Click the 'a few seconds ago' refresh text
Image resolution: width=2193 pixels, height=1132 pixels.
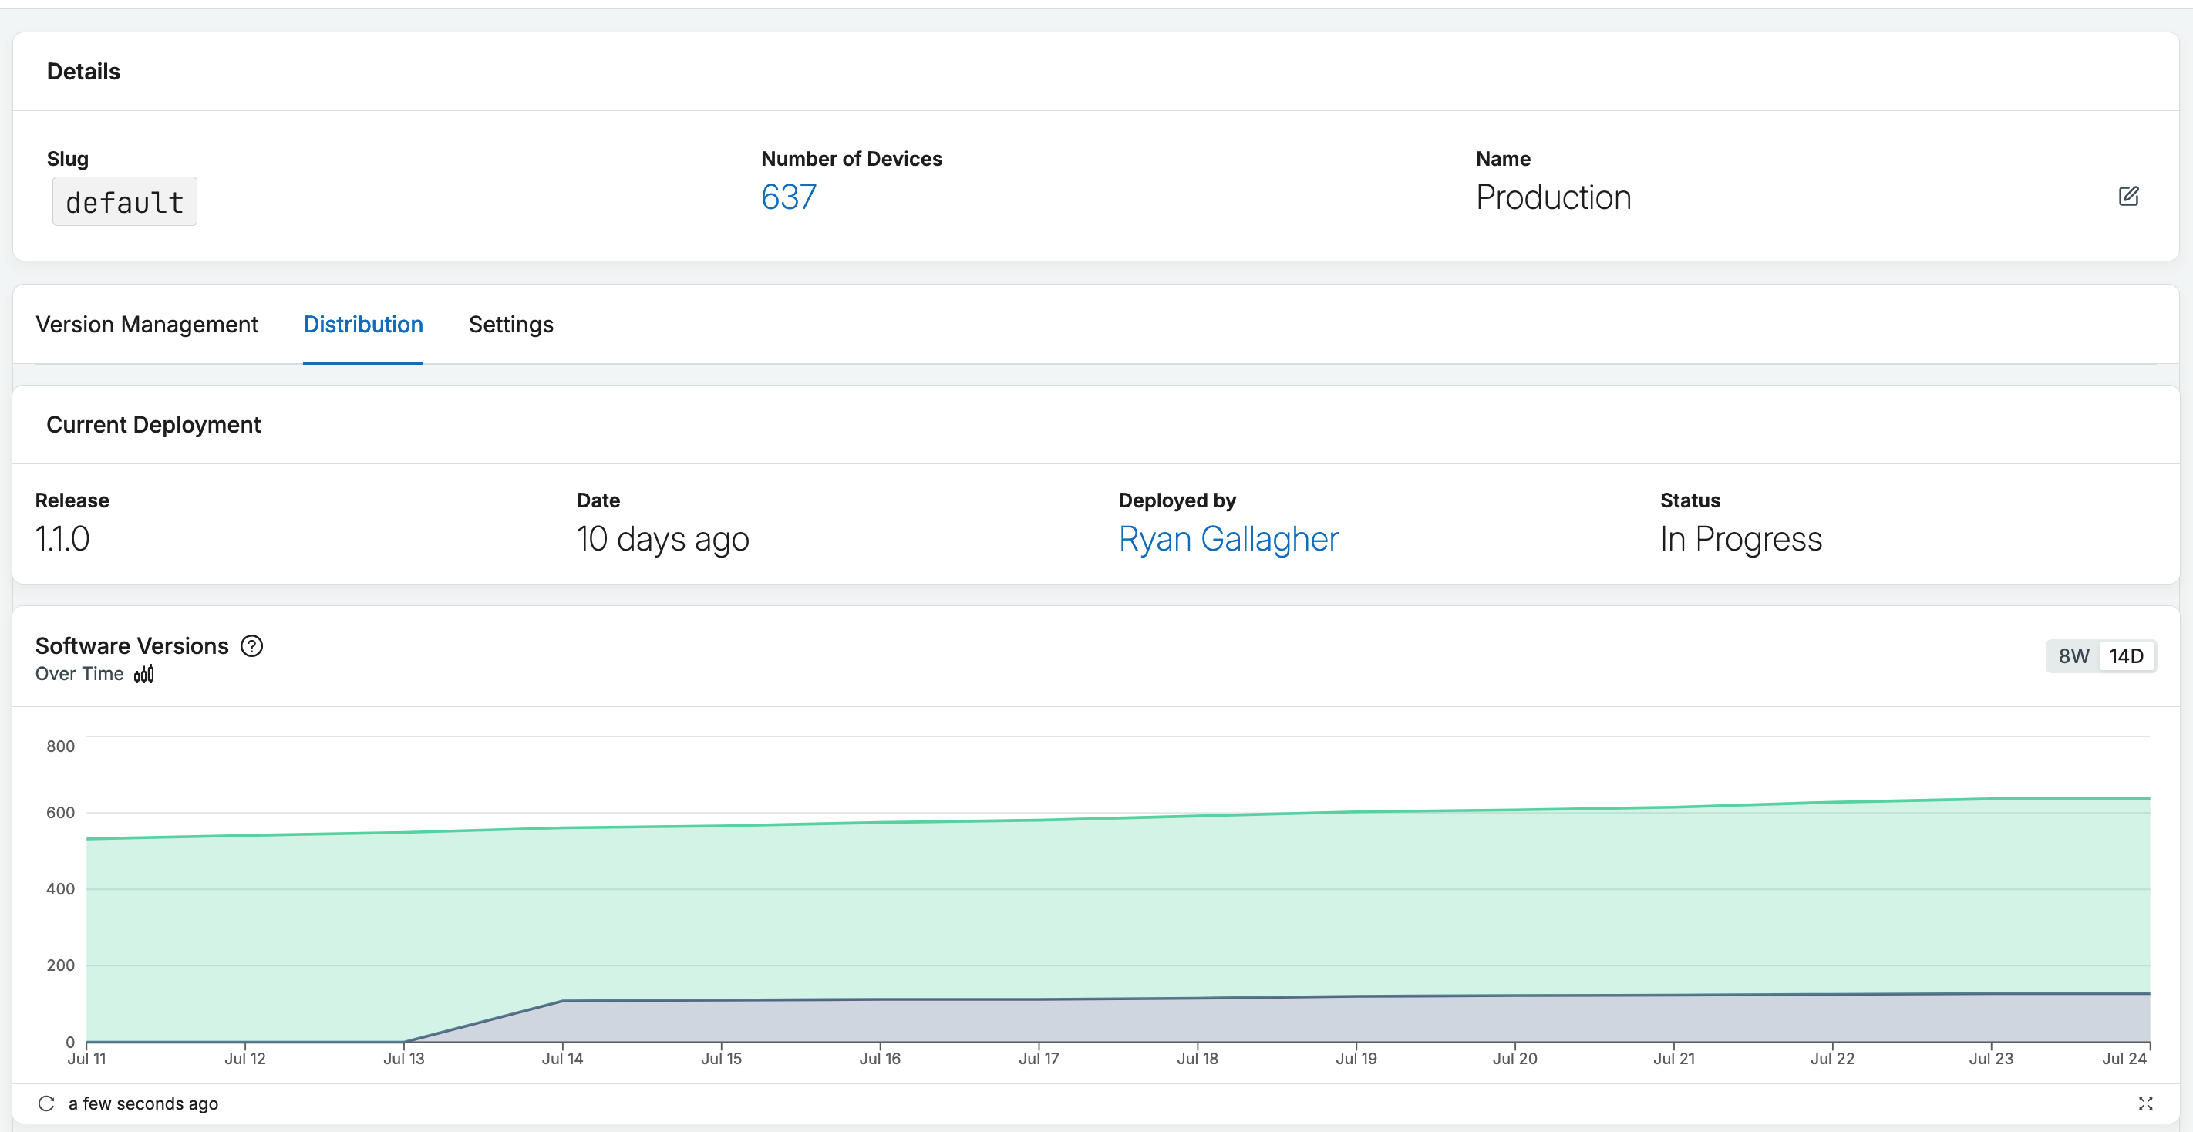point(143,1104)
